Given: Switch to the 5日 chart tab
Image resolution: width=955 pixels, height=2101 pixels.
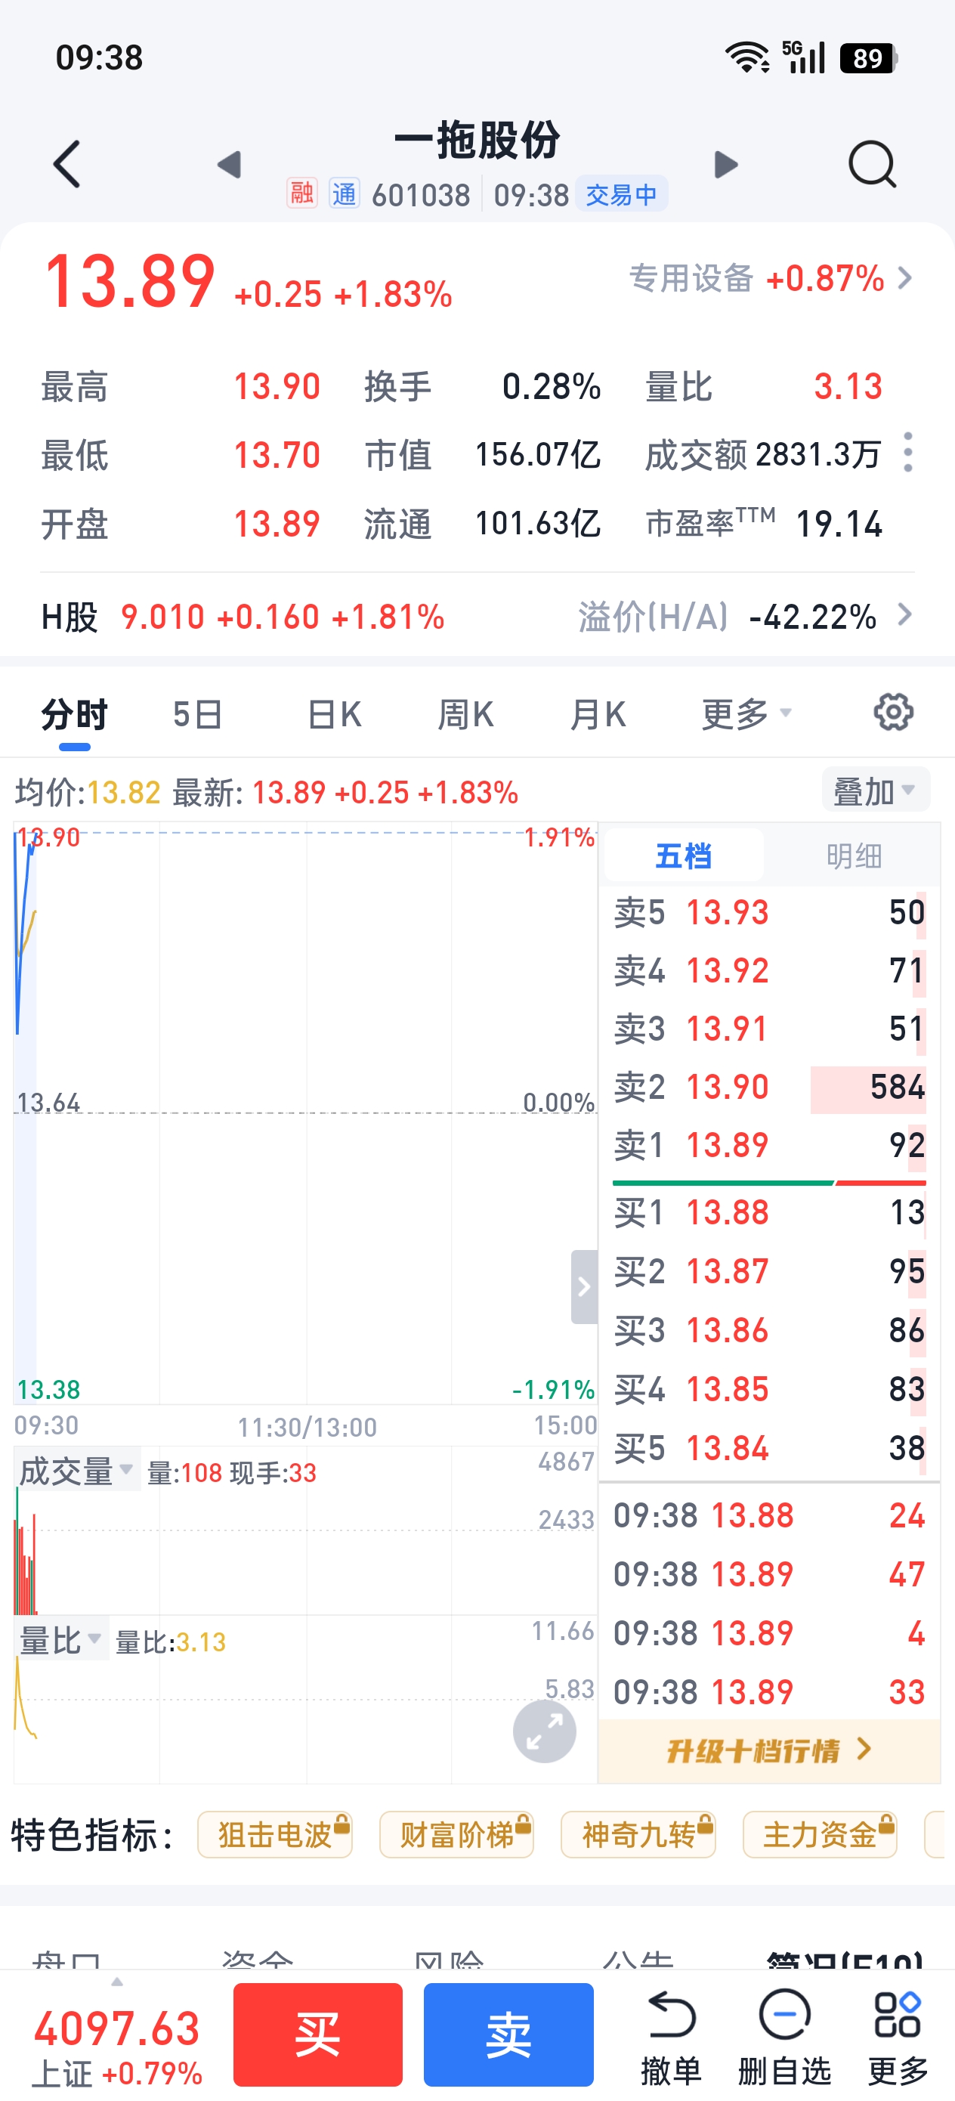Looking at the screenshot, I should (197, 714).
